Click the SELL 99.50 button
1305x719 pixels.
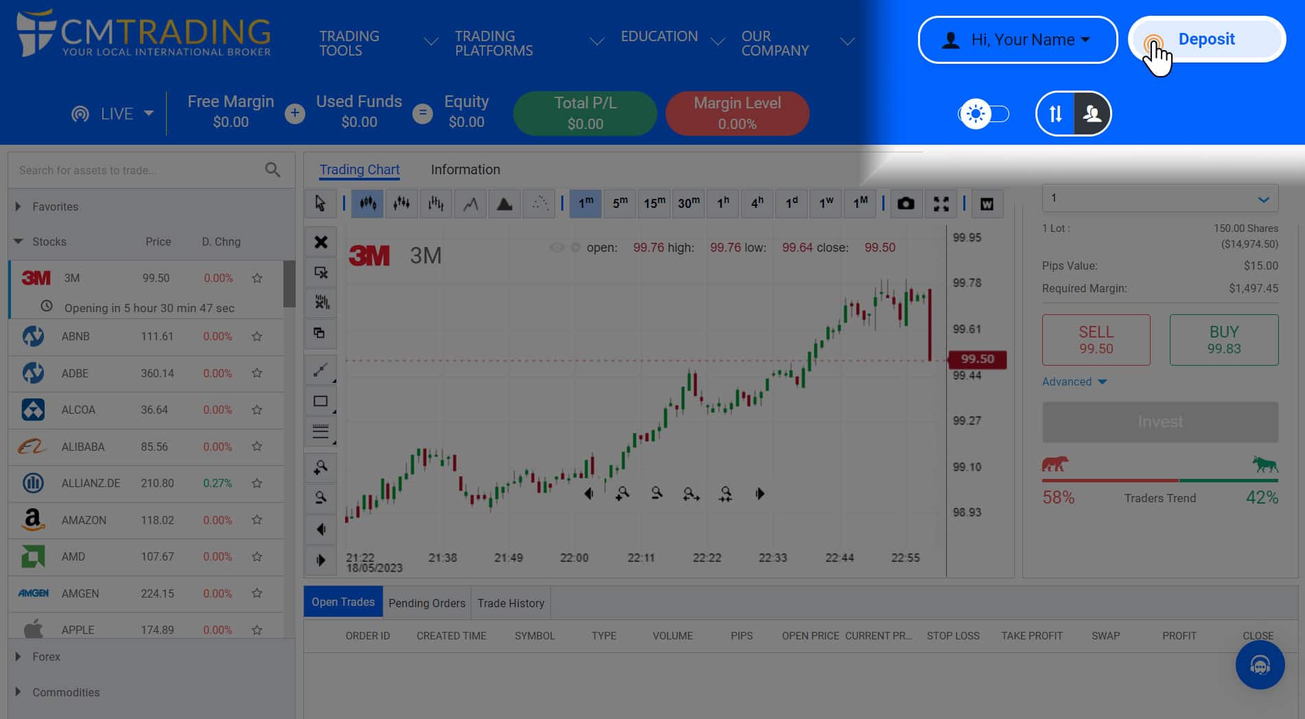[1096, 340]
